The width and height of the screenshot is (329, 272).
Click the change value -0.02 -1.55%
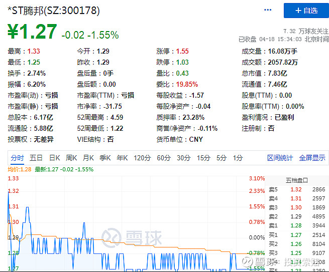(x=90, y=35)
